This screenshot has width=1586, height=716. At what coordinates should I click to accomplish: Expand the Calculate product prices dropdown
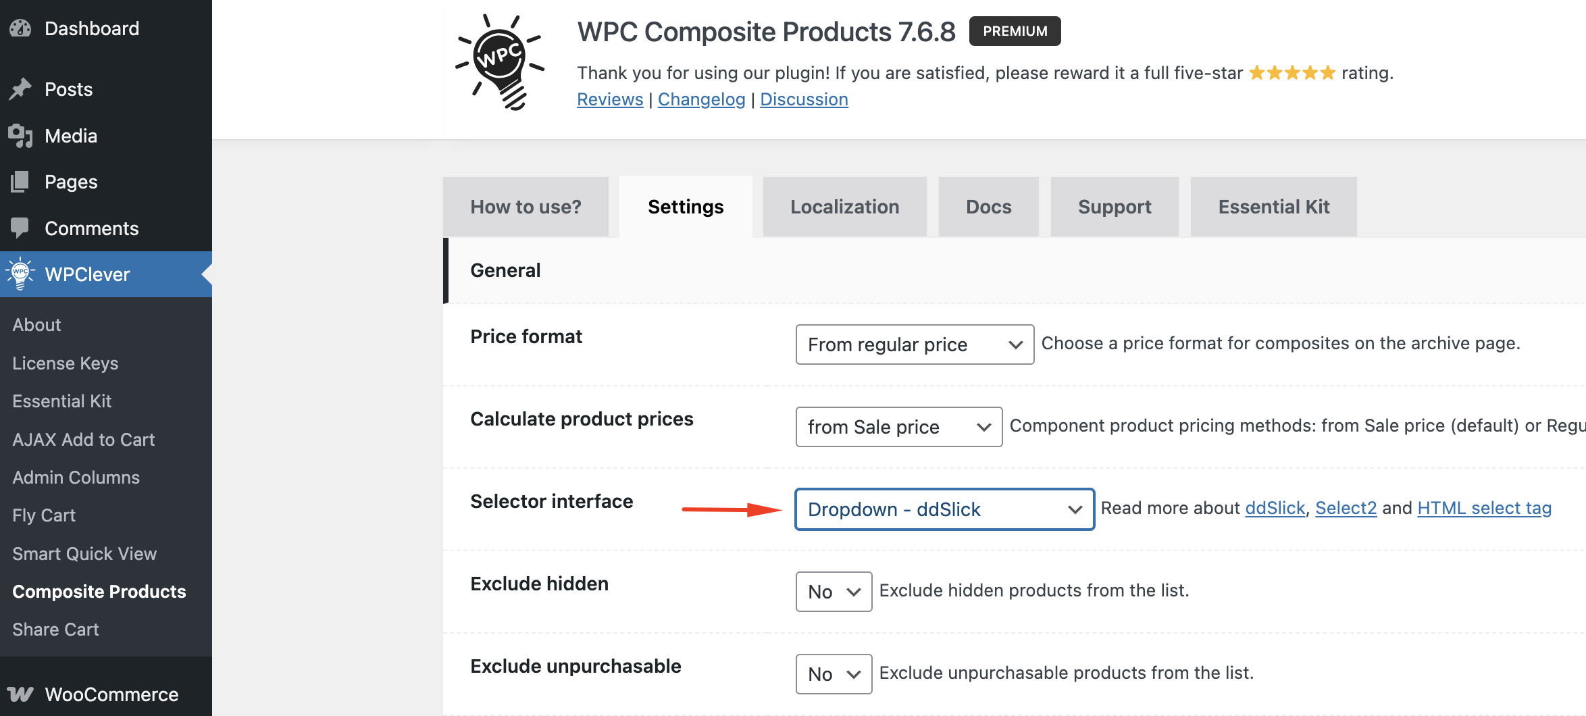click(898, 427)
